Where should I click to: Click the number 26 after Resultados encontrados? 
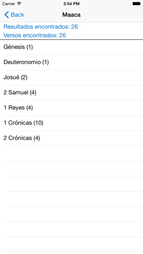pos(75,26)
